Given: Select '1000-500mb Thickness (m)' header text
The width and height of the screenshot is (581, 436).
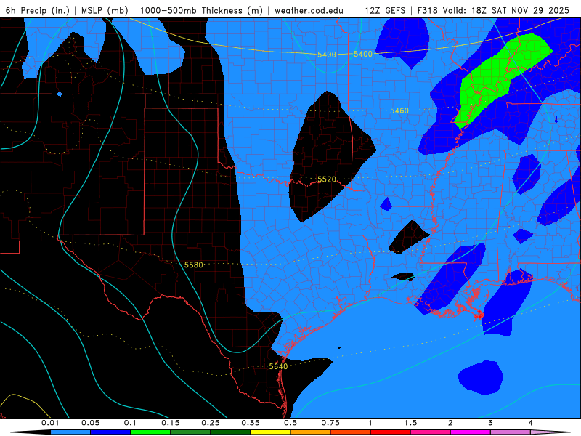Looking at the screenshot, I should pyautogui.click(x=201, y=10).
